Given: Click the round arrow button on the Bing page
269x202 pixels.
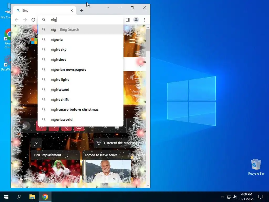Looking at the screenshot, I should (x=26, y=126).
